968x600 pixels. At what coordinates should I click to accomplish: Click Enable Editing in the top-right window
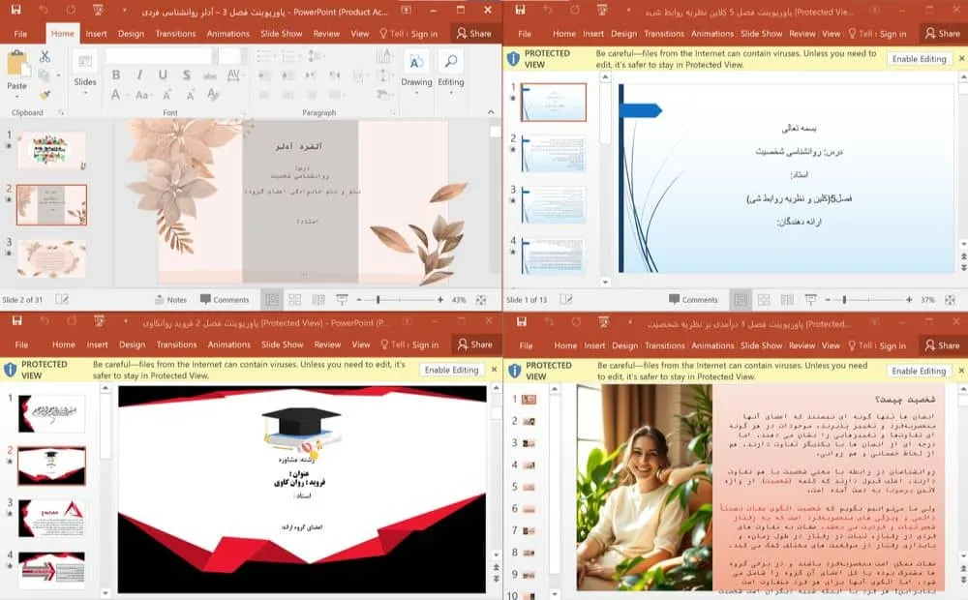click(x=919, y=59)
